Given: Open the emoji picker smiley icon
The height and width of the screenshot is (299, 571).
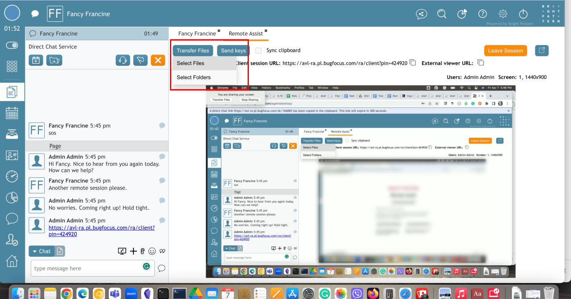Looking at the screenshot, I should [152, 251].
